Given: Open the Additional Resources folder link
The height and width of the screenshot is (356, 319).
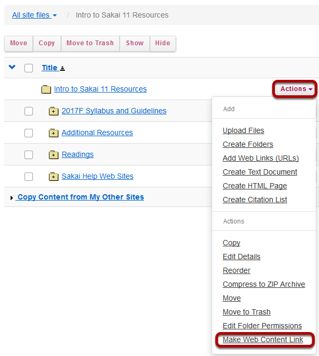Looking at the screenshot, I should [x=97, y=133].
